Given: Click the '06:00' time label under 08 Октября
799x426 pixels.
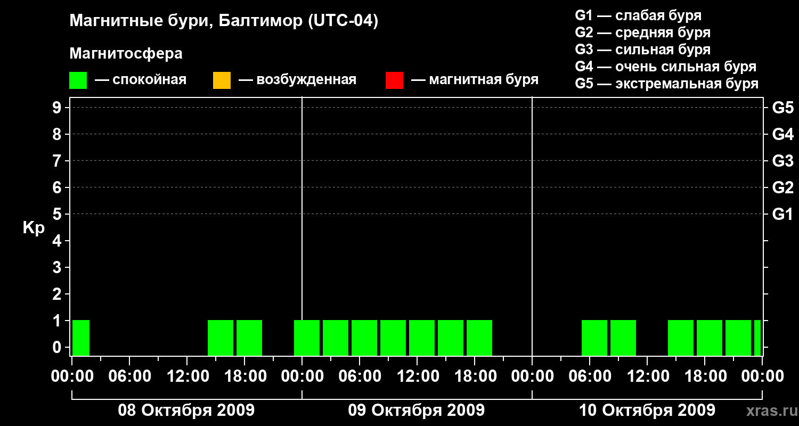Looking at the screenshot, I should [x=129, y=376].
